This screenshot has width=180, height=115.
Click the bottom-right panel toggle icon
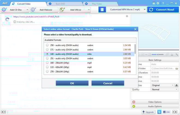click(x=175, y=112)
